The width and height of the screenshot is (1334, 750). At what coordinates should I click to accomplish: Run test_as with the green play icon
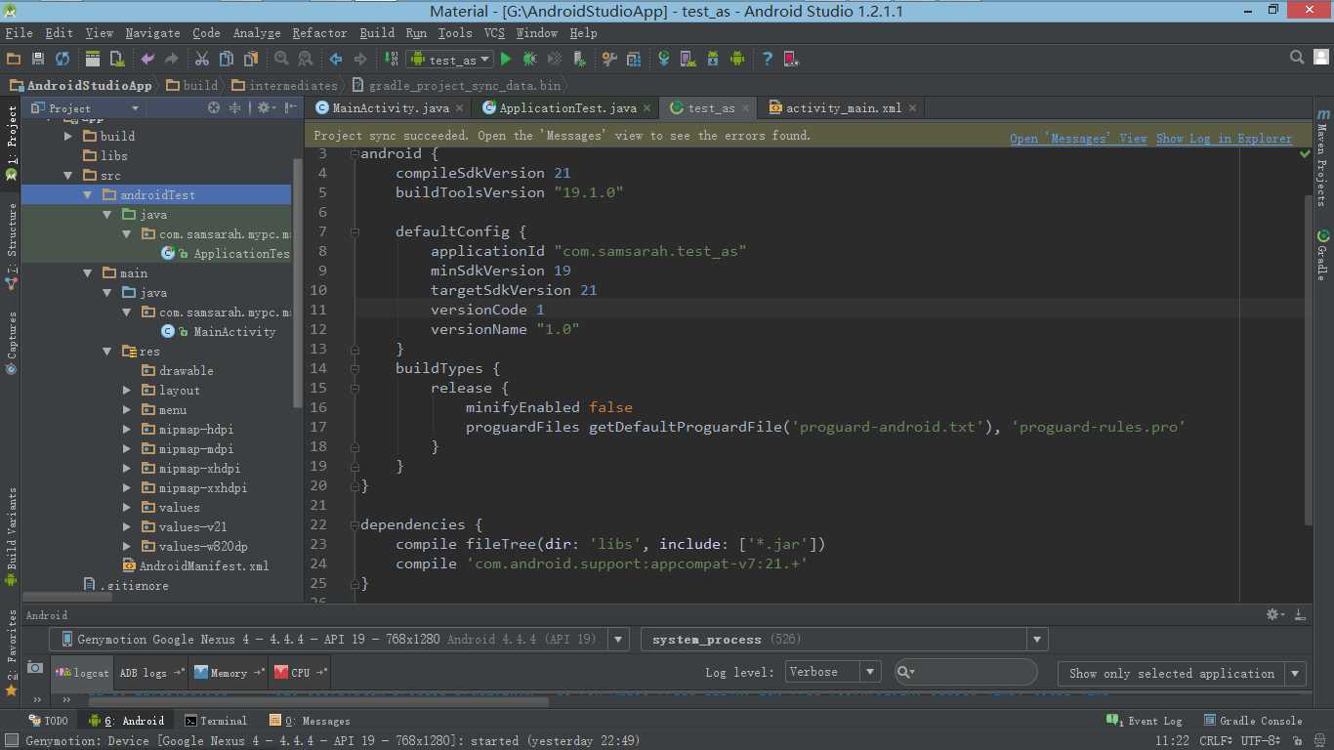(506, 60)
